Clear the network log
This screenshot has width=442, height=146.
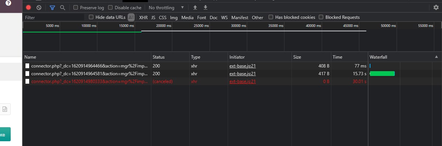tap(39, 8)
